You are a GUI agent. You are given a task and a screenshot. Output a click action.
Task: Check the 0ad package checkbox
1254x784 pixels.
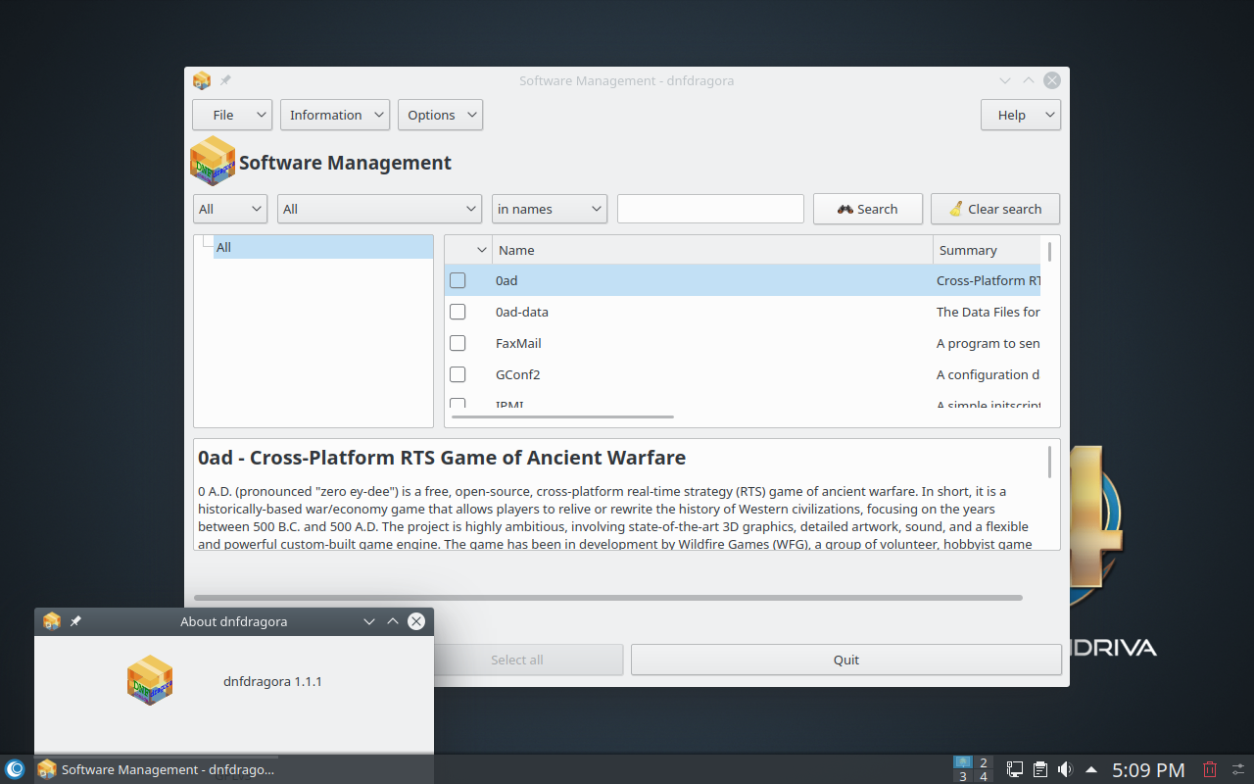tap(458, 280)
